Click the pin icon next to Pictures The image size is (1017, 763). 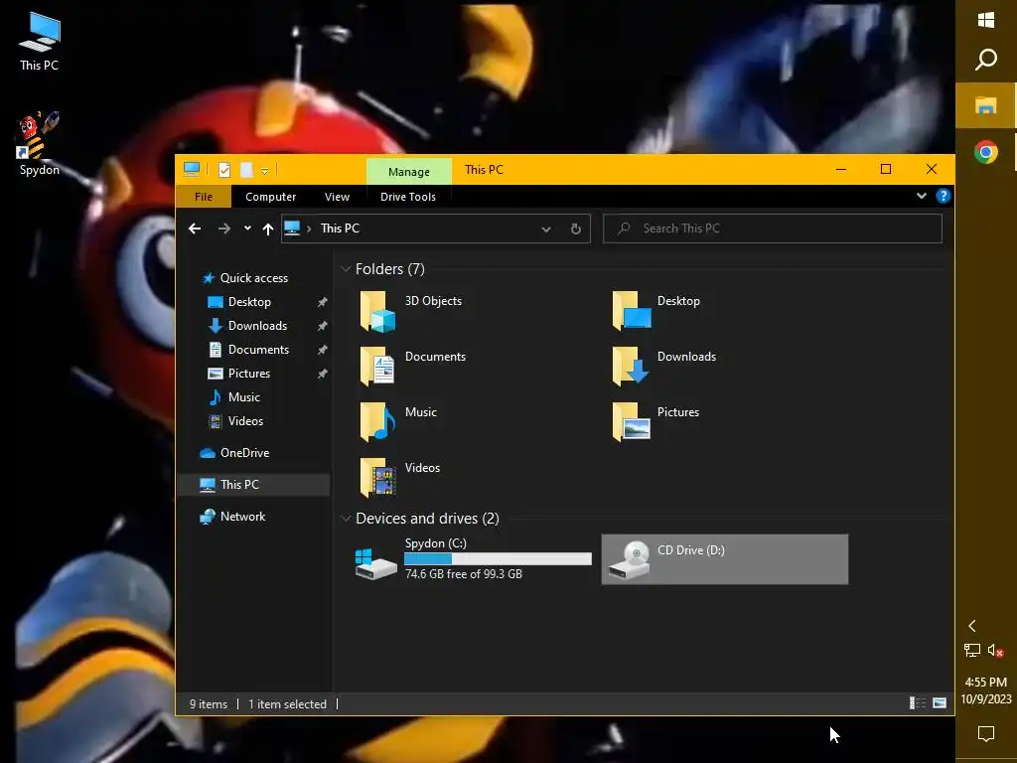[x=322, y=374]
